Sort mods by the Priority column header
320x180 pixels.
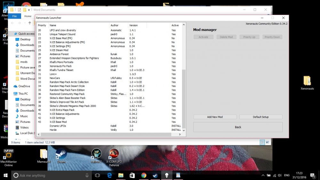(42, 25)
